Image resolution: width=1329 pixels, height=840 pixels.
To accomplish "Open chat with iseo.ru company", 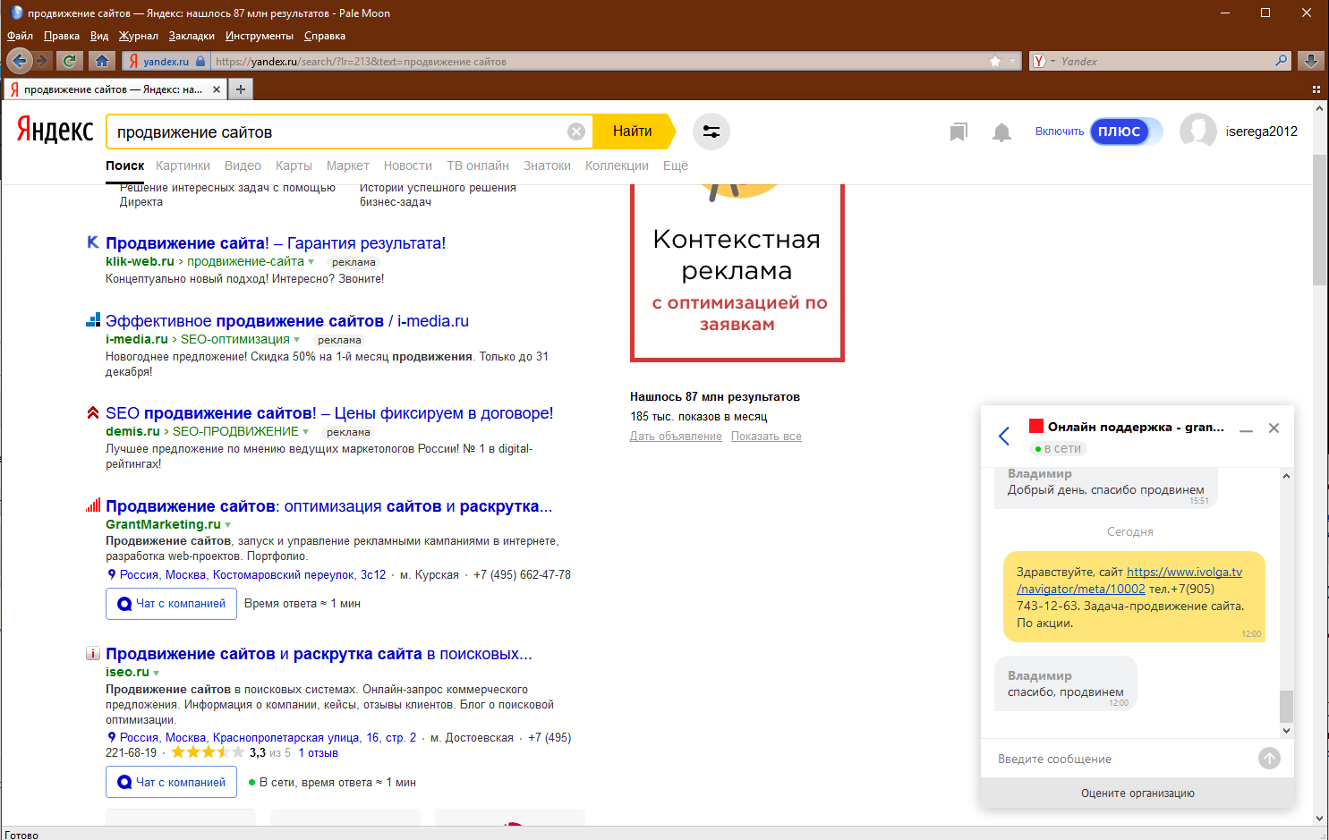I will pyautogui.click(x=172, y=783).
